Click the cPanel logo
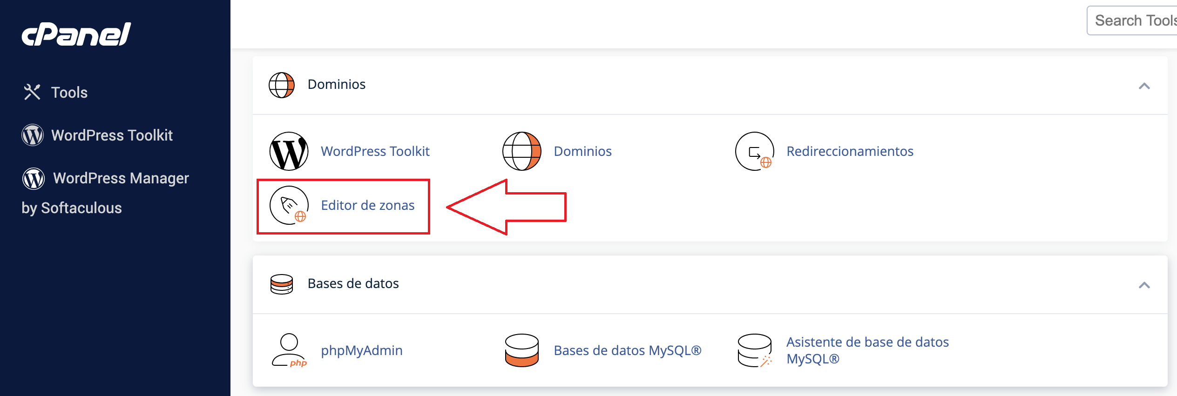1177x396 pixels. tap(76, 34)
